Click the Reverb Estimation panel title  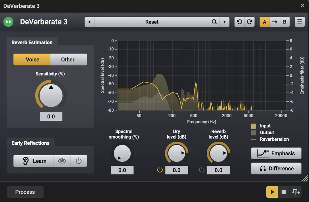tap(32, 42)
